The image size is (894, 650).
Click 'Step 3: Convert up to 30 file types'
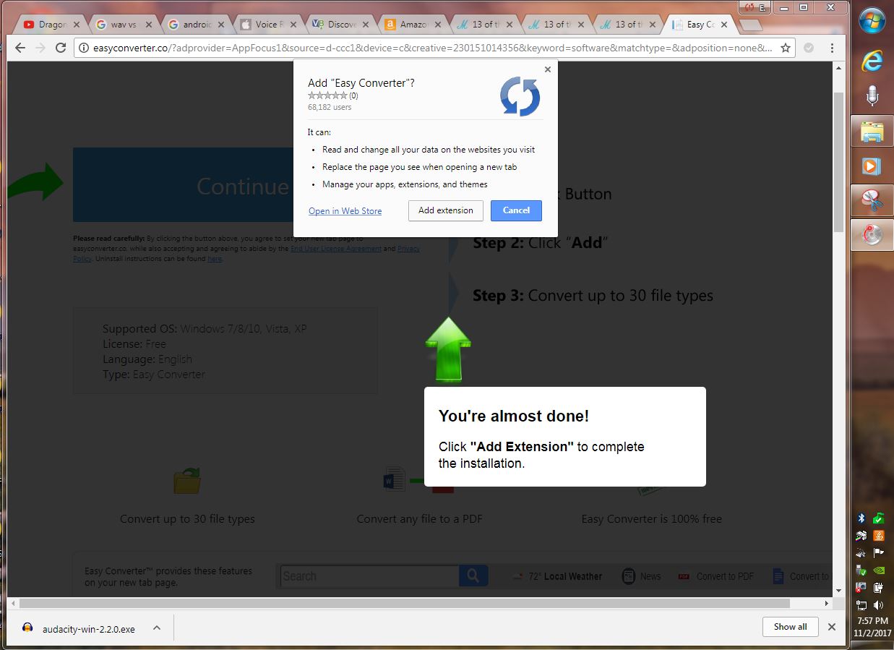(x=593, y=296)
